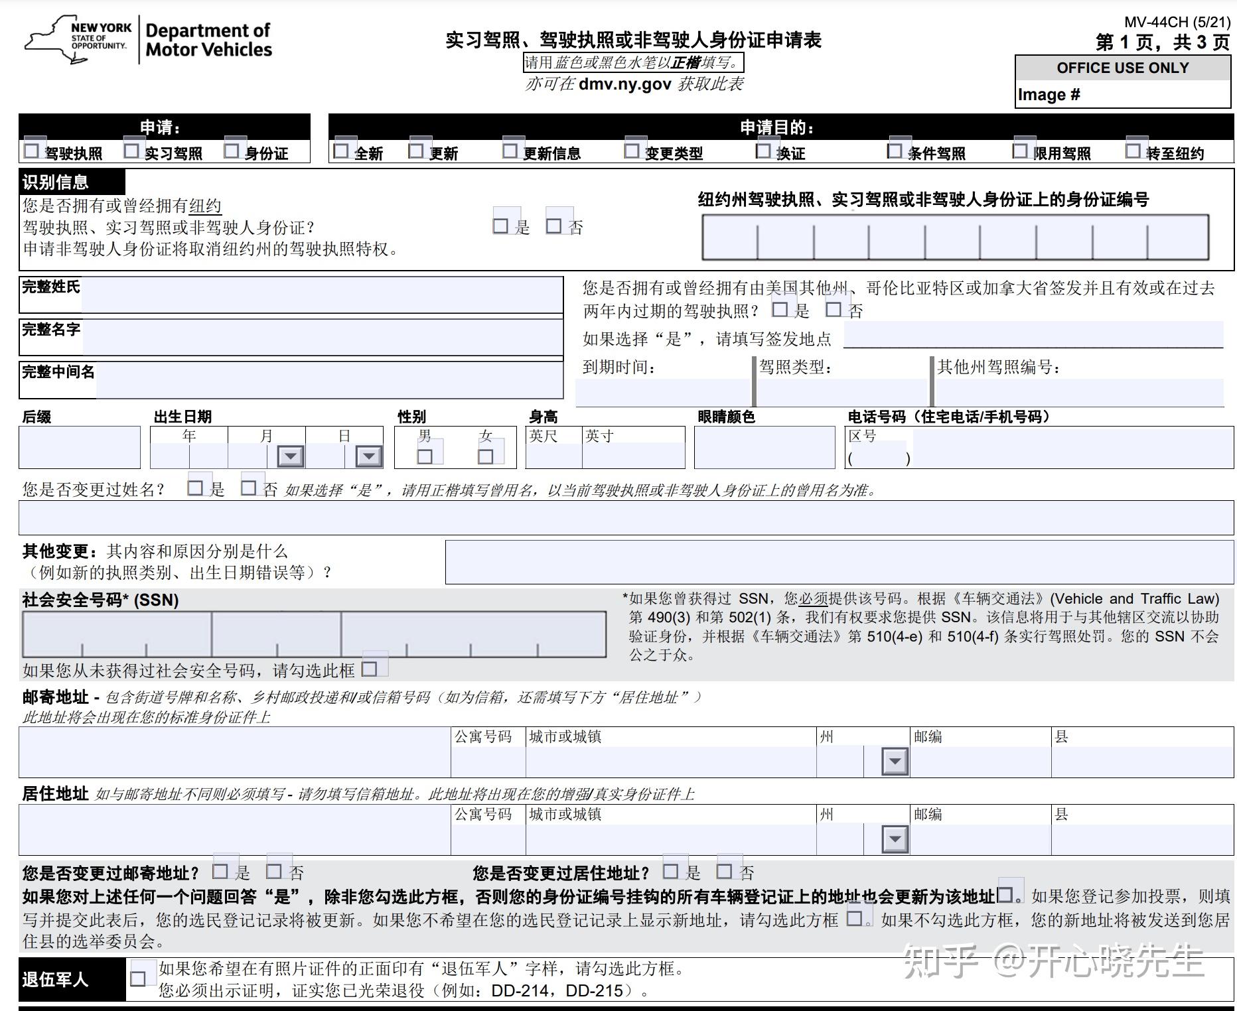Click the dmv.ny.gov website text

point(625,84)
